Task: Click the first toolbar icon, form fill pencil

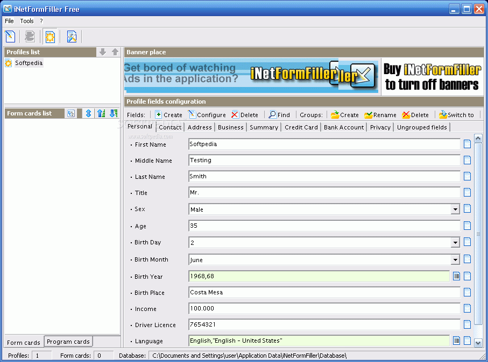Action: tap(10, 37)
